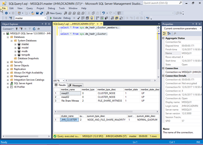Display Estimated Execution Plan icon
Screen dimensions: 203x145
pos(83,18)
